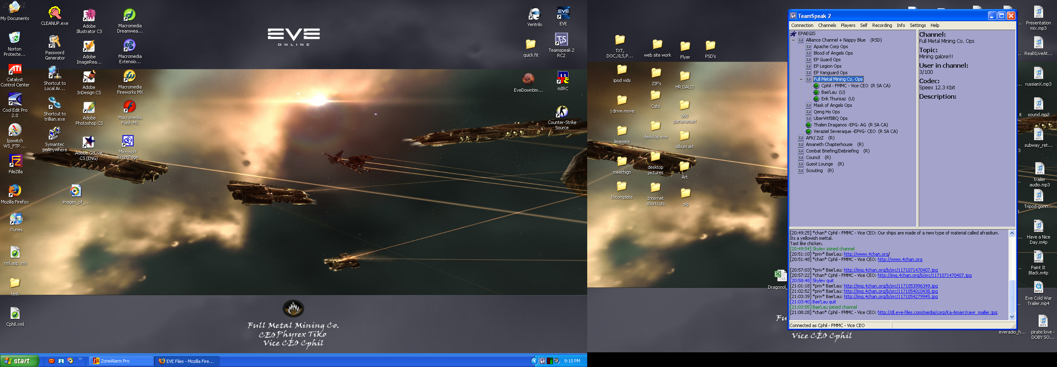Select the Eve Cold War Trailer.mp4 file
This screenshot has height=367, width=1057.
point(1038,294)
